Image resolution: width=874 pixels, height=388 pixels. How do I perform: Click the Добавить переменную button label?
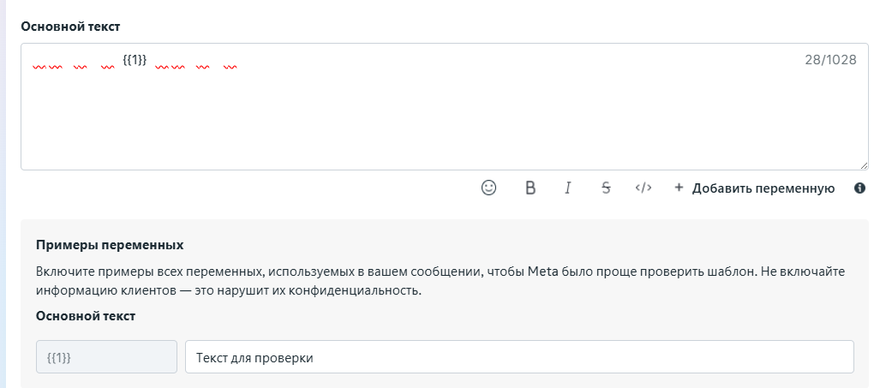pyautogui.click(x=763, y=188)
